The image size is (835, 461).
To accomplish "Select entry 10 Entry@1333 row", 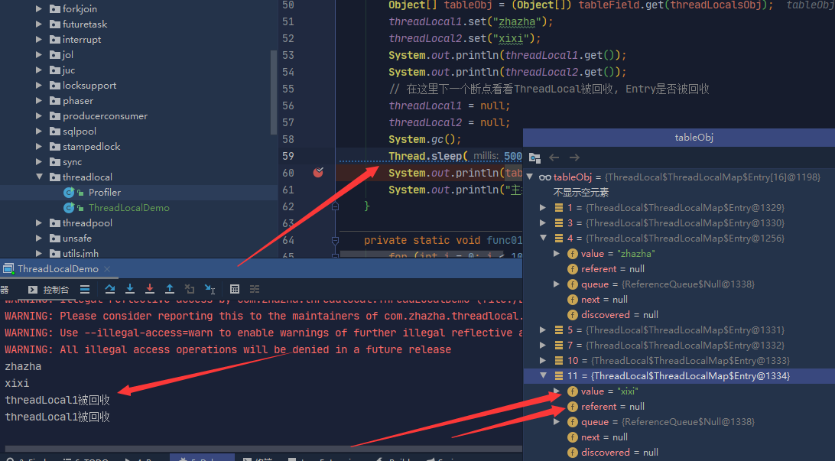I will coord(679,360).
